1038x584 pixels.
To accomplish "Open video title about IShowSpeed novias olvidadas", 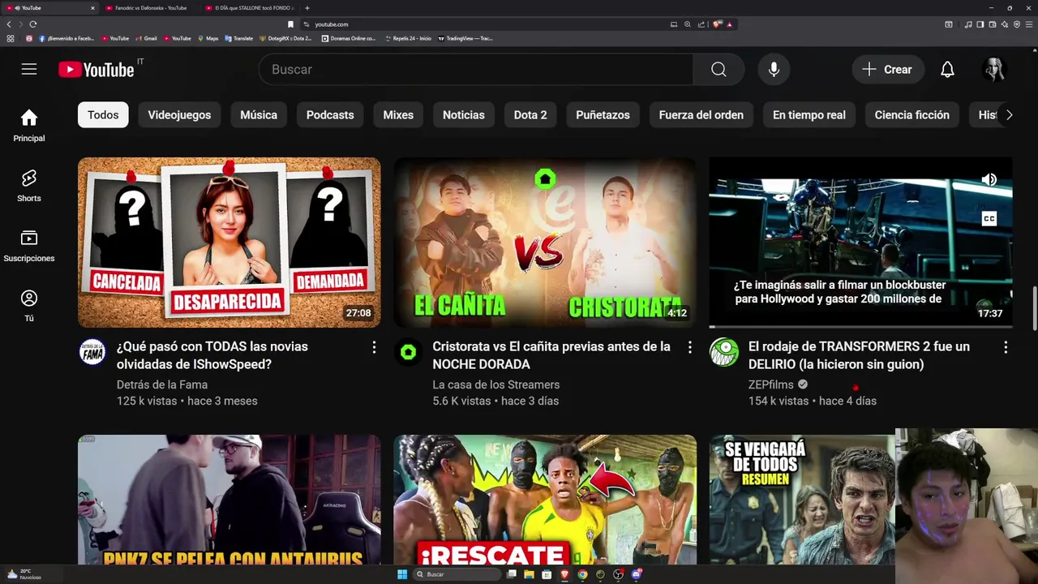I will click(212, 355).
